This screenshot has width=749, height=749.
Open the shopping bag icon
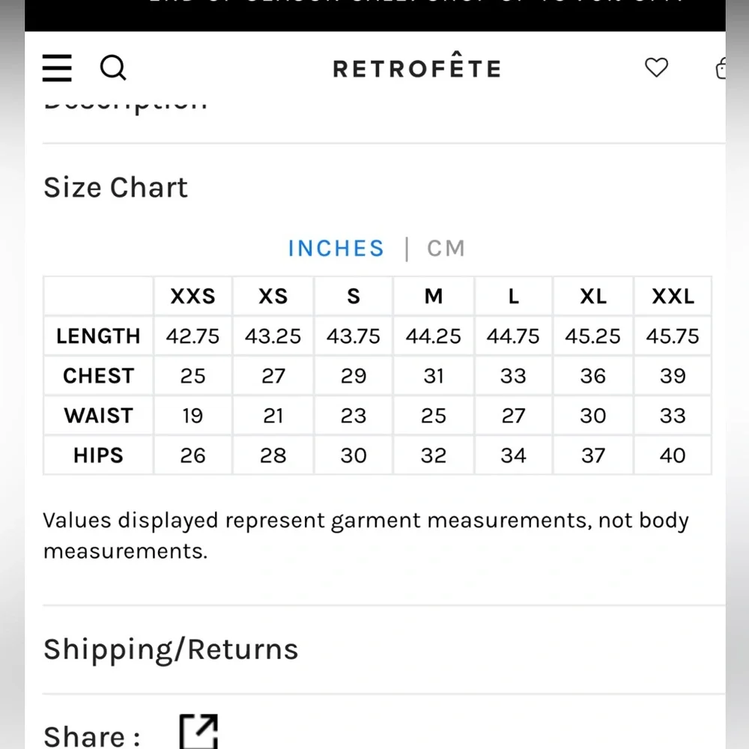721,68
